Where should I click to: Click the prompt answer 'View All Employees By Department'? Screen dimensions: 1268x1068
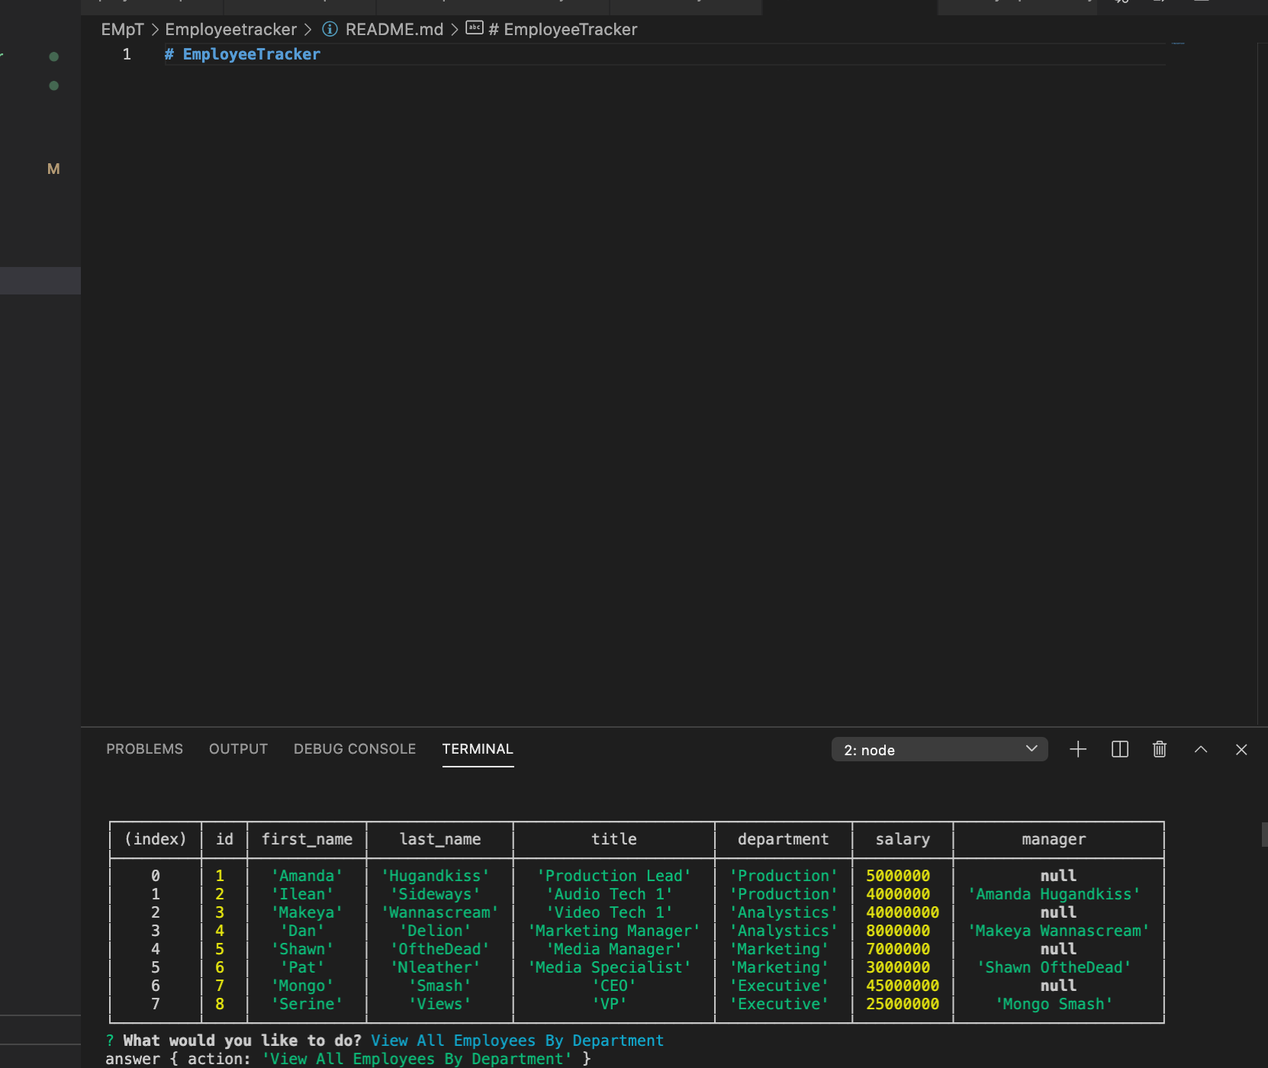517,1041
